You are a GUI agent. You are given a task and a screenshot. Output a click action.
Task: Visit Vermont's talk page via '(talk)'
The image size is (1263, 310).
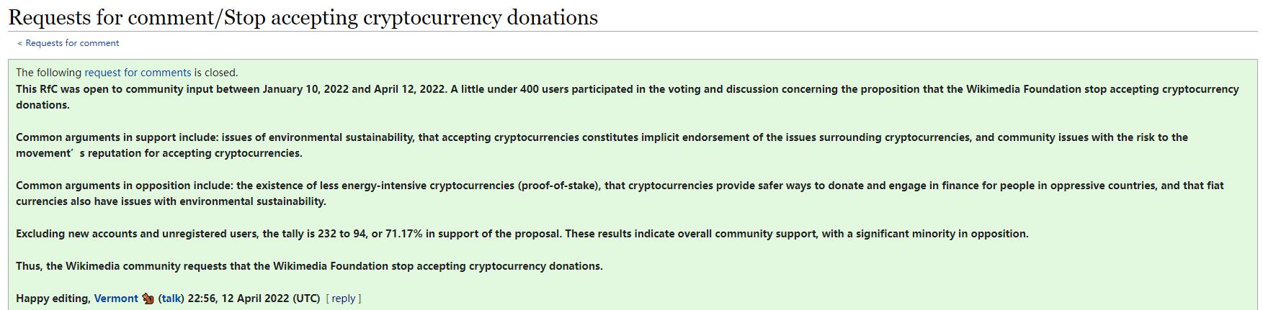pos(171,298)
